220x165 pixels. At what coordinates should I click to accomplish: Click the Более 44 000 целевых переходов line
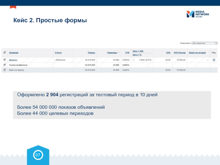point(55,113)
